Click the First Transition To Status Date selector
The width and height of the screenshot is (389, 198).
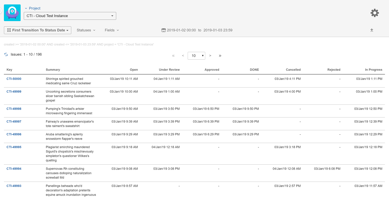(37, 30)
